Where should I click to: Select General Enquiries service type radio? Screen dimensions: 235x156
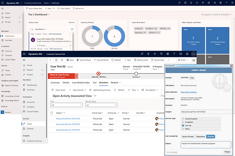pyautogui.click(x=183, y=119)
